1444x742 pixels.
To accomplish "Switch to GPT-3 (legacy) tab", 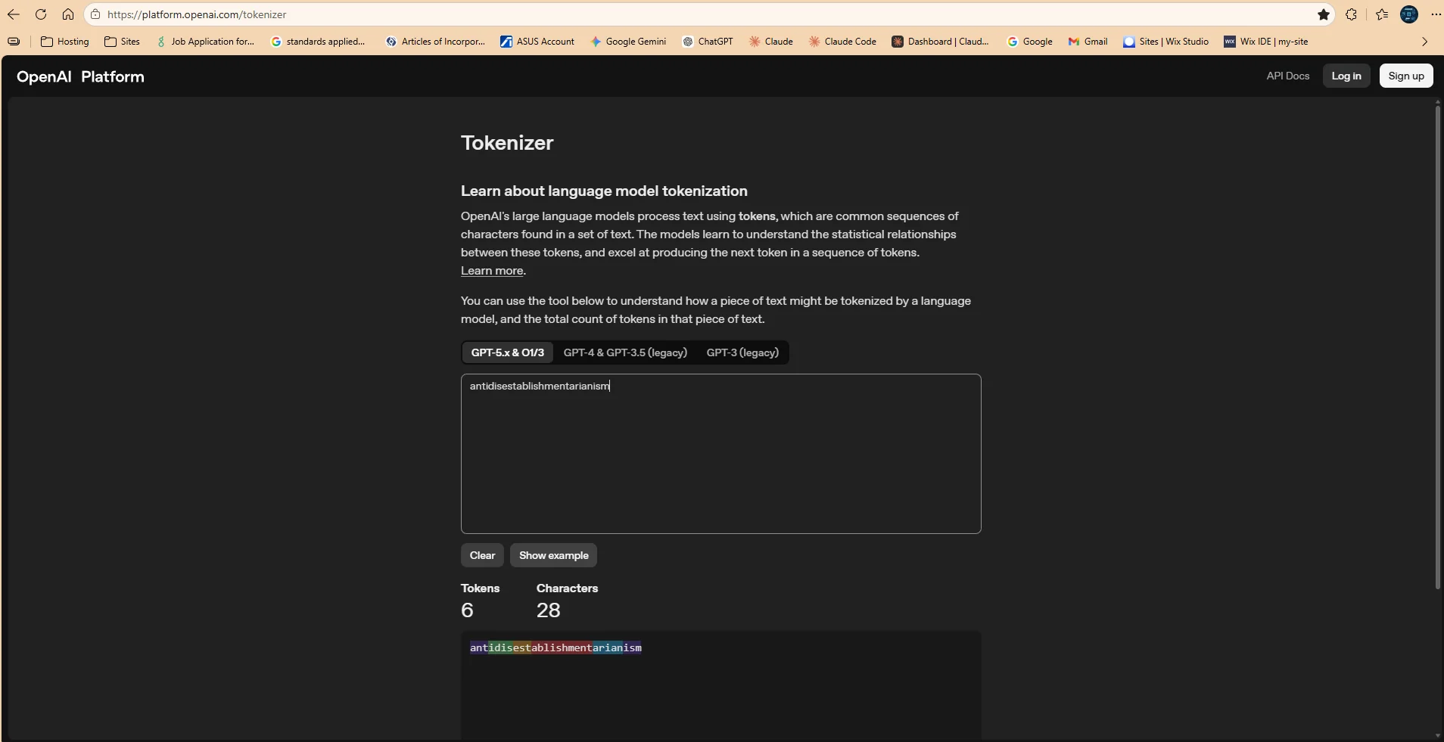I will [742, 352].
